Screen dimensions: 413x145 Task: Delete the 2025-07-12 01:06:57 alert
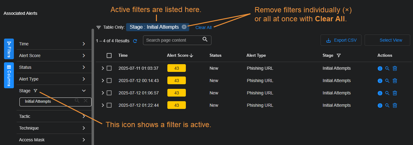pyautogui.click(x=395, y=93)
